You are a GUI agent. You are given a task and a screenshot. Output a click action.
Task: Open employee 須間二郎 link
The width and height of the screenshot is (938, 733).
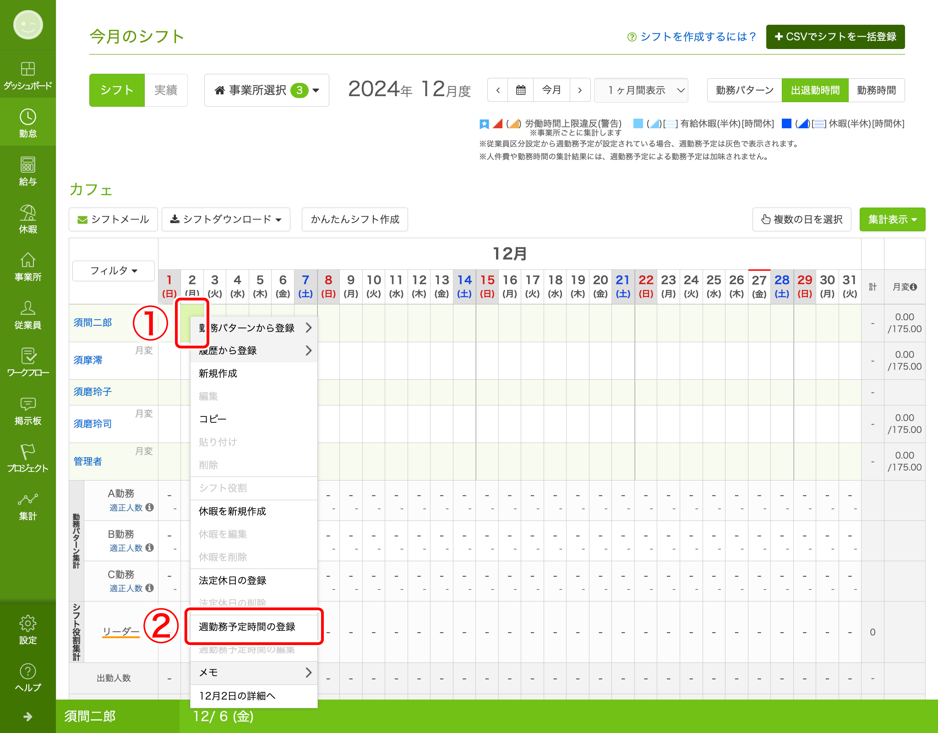coord(93,323)
